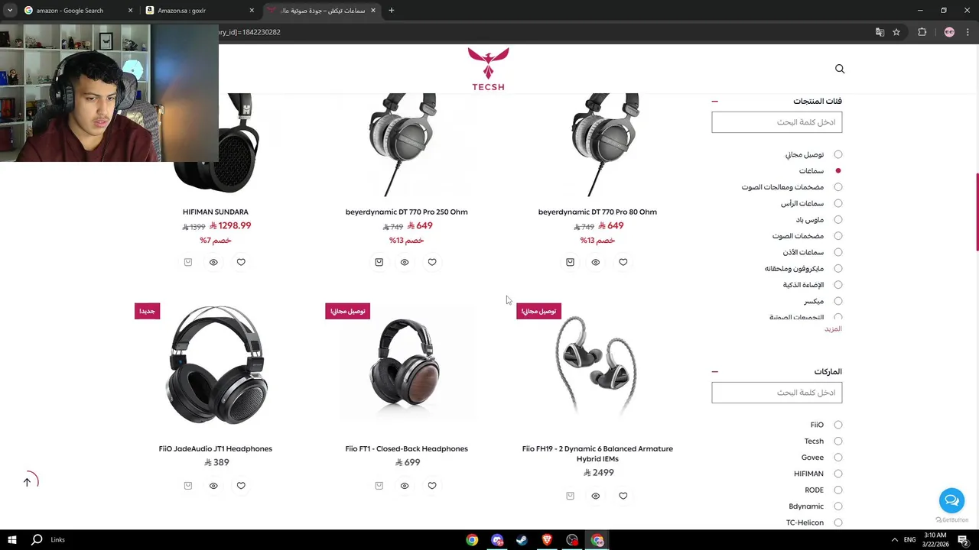Open the site search magnifier icon

point(840,69)
